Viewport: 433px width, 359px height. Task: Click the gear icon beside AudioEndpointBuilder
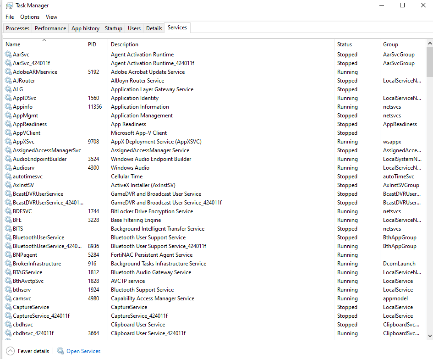(8, 159)
